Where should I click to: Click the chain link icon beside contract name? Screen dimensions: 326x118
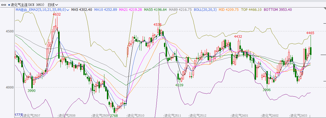(4, 5)
